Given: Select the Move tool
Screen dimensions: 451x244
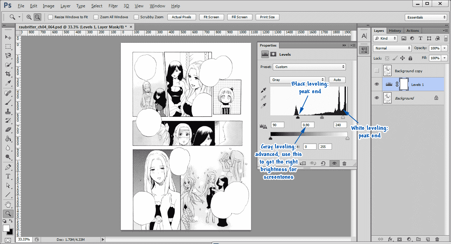Looking at the screenshot, I should click(x=8, y=37).
